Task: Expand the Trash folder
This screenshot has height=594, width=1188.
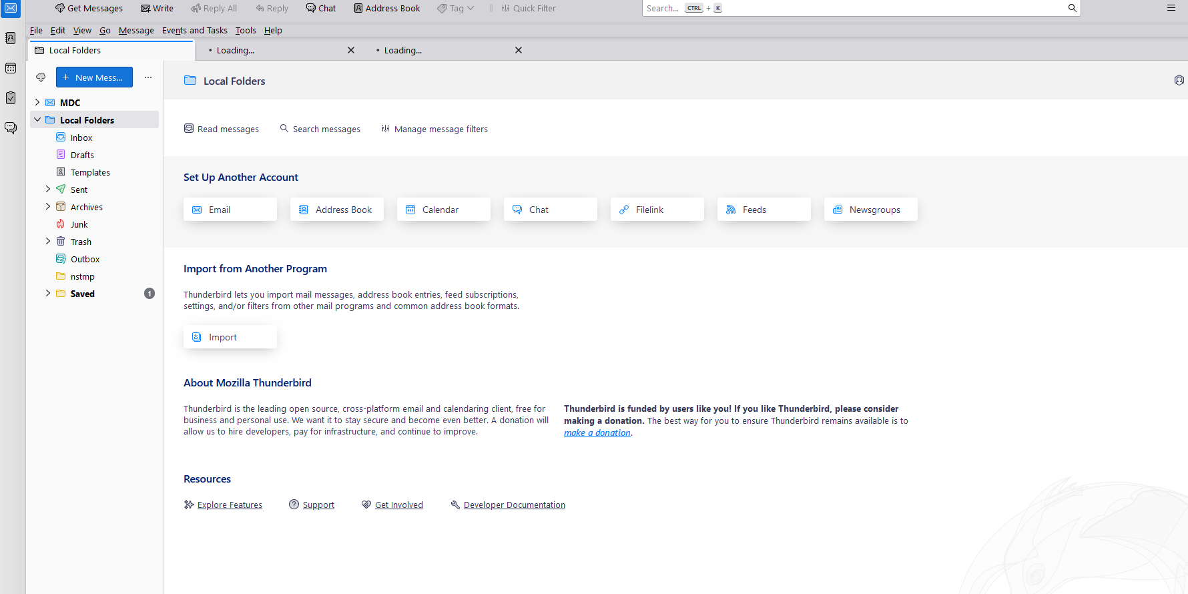Action: click(48, 242)
